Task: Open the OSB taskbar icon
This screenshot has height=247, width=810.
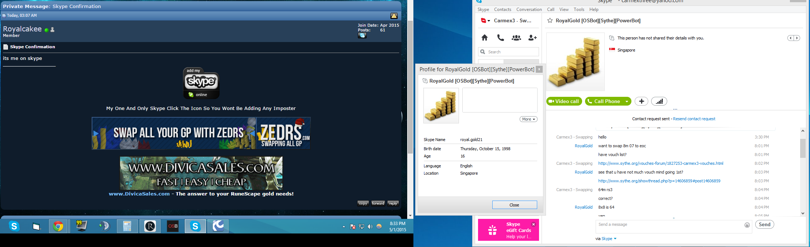Action: (x=173, y=227)
